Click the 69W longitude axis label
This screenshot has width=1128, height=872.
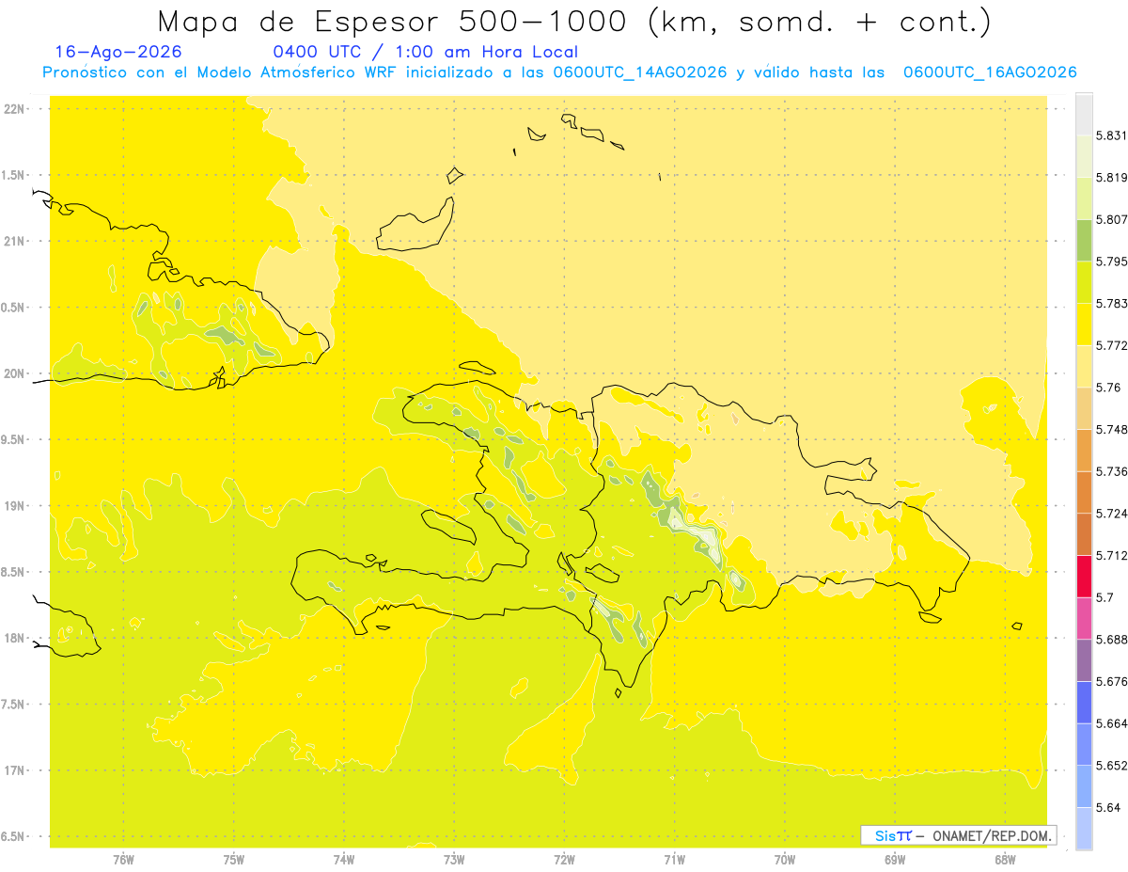click(x=895, y=860)
